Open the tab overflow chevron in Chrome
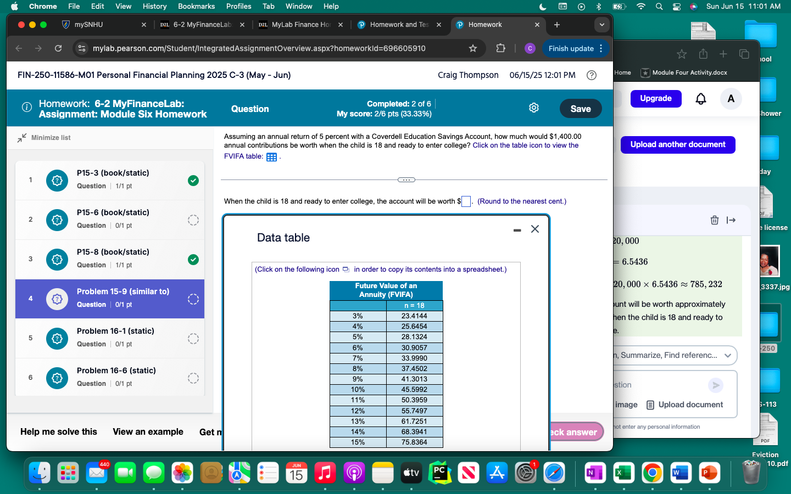Screen dimensions: 791x494 tap(601, 24)
